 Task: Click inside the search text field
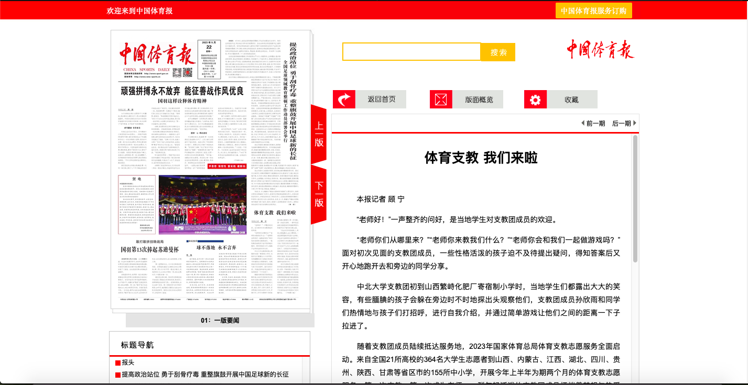(x=411, y=52)
